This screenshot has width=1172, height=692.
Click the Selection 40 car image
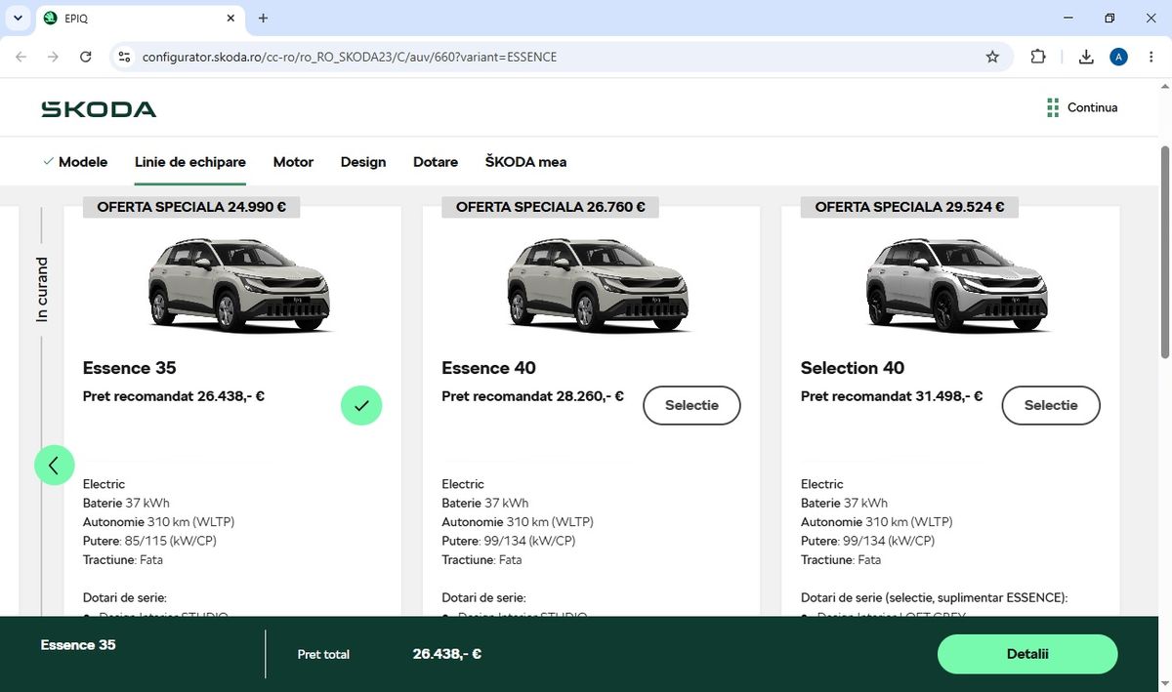957,284
